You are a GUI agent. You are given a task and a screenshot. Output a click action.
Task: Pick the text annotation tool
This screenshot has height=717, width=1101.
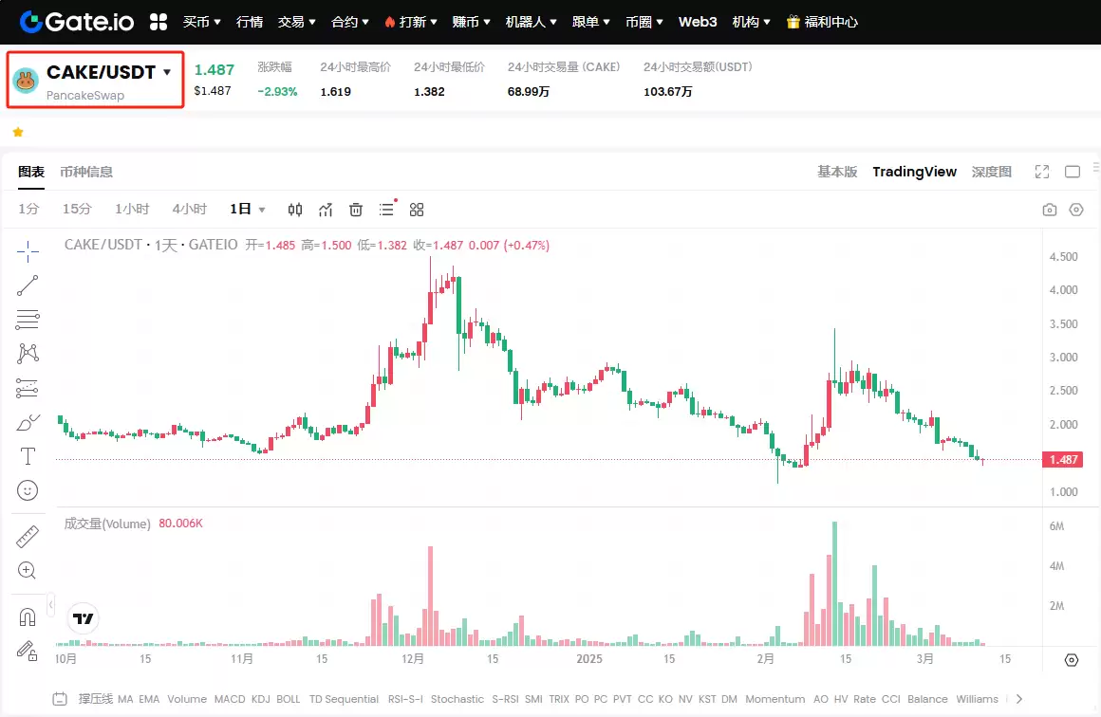tap(28, 456)
